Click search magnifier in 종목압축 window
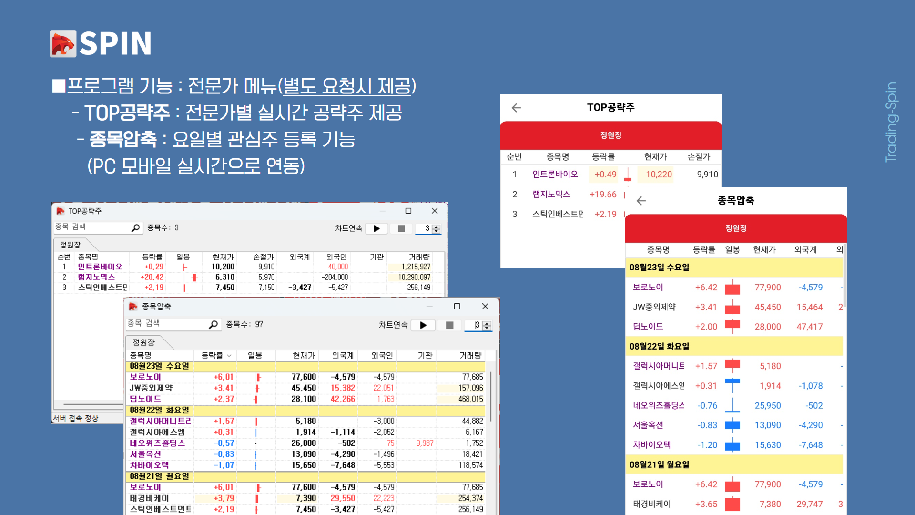This screenshot has height=515, width=915. (213, 325)
